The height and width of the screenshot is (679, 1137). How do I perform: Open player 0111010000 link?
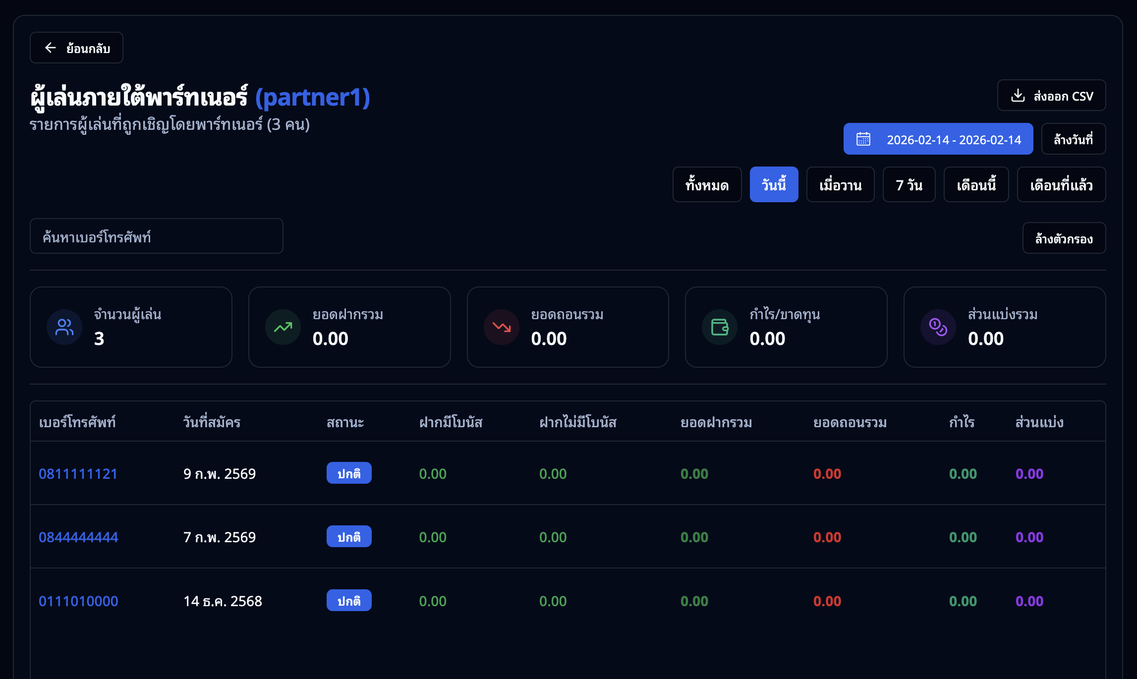click(78, 601)
